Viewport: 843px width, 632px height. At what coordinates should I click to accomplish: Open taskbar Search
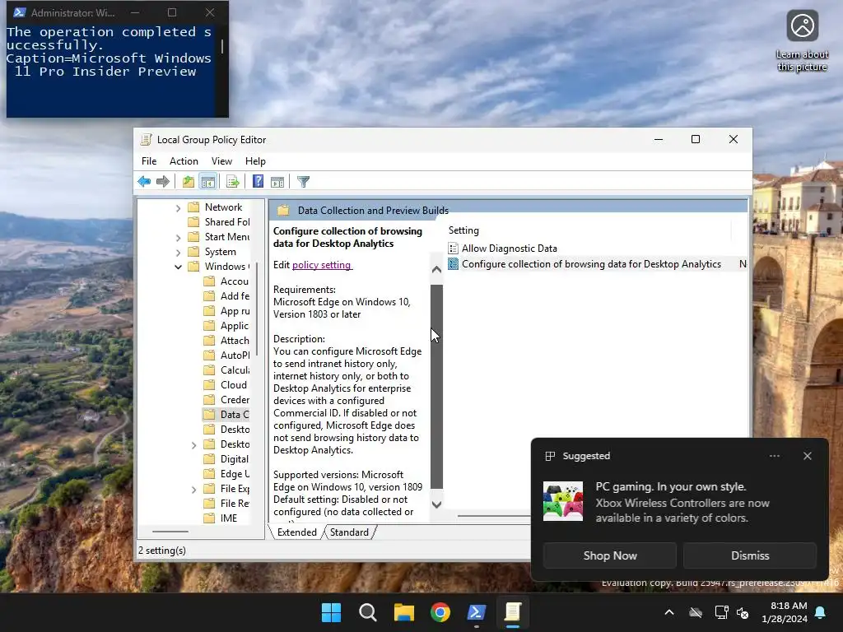point(368,612)
